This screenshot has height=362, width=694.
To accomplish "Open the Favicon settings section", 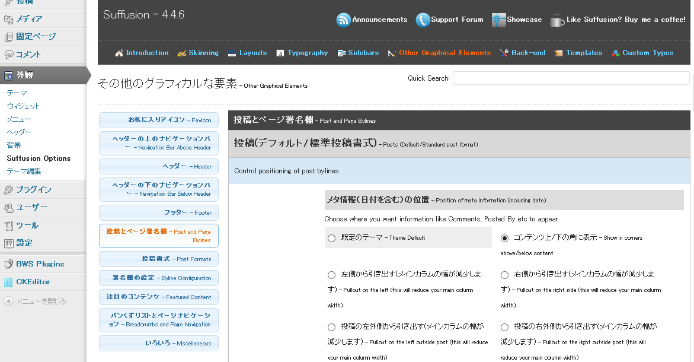I will (x=158, y=120).
